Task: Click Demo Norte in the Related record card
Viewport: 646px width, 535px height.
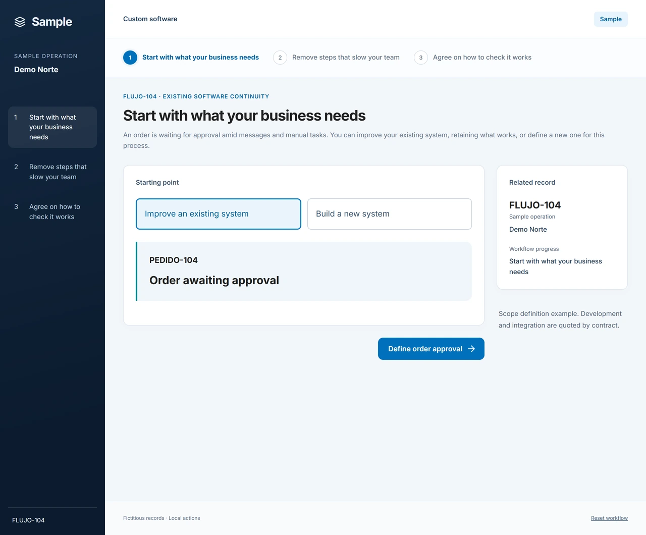Action: point(528,230)
